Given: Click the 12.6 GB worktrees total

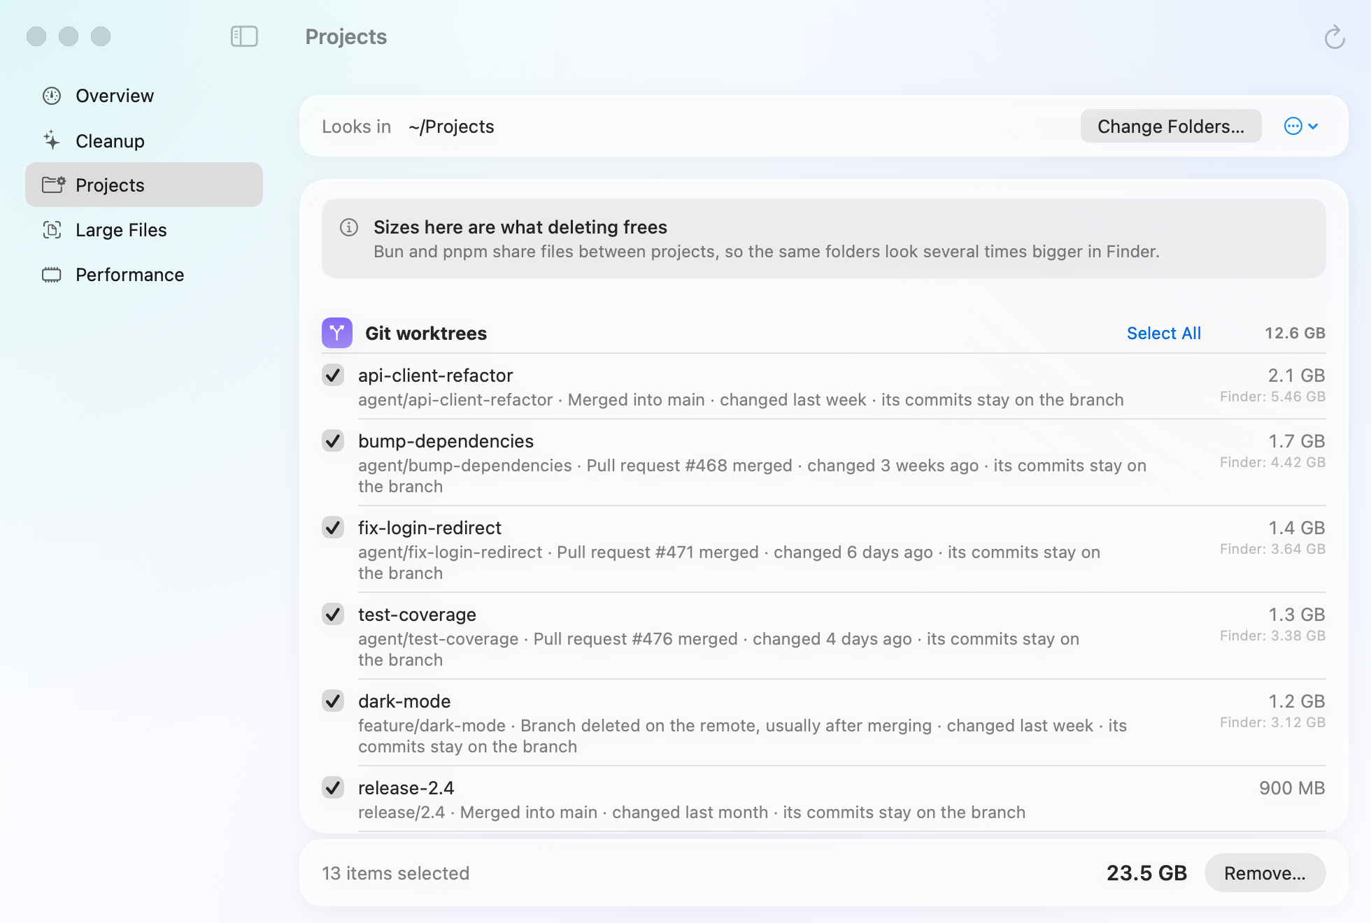Looking at the screenshot, I should 1295,334.
